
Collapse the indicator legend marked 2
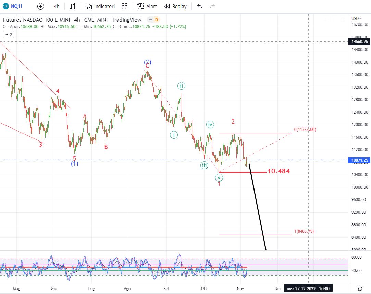pos(9,35)
